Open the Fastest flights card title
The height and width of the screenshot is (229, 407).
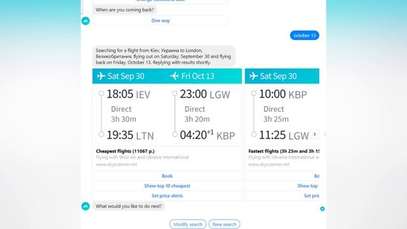284,151
